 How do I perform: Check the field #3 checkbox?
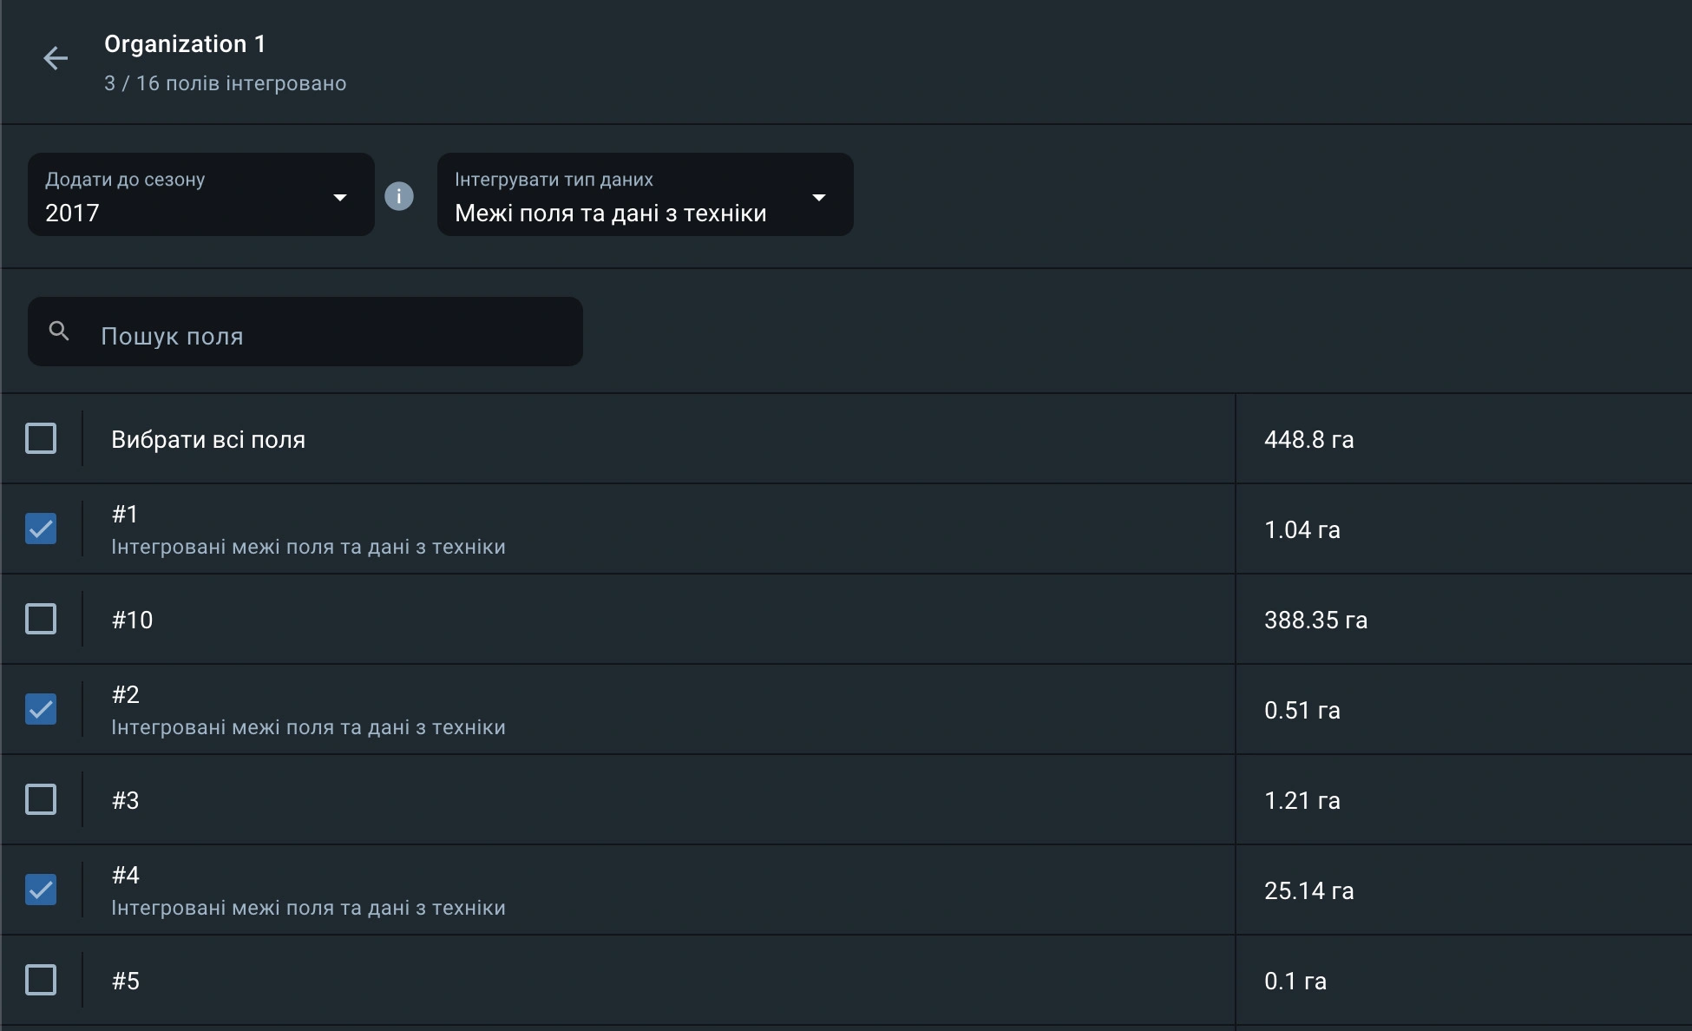tap(41, 799)
